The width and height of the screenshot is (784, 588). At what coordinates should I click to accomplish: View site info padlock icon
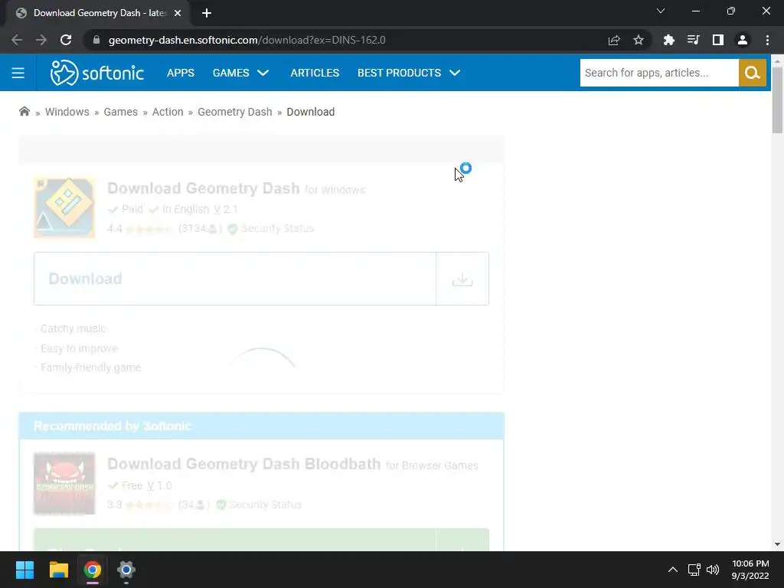click(x=96, y=40)
